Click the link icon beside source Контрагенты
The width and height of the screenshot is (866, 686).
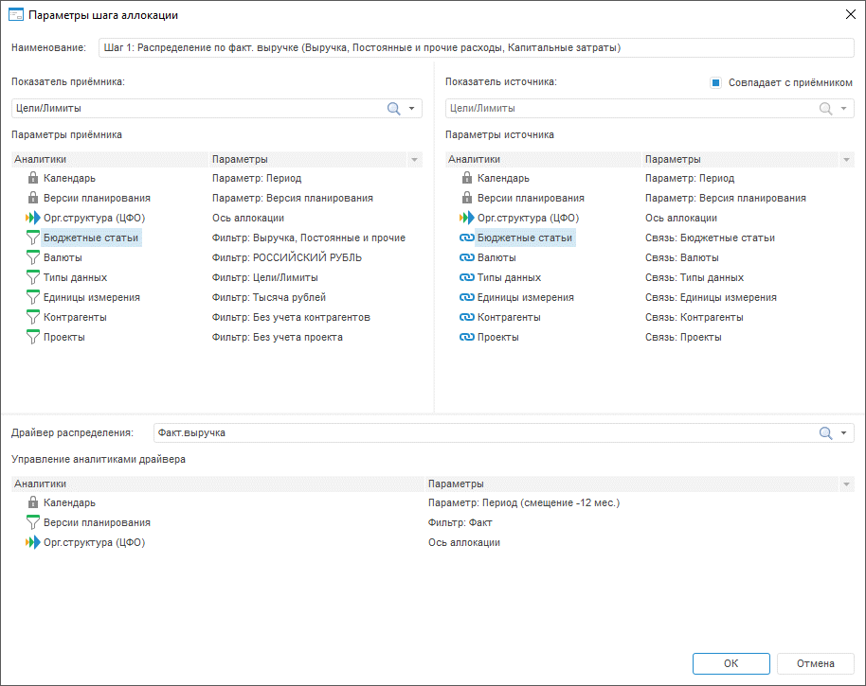(x=465, y=317)
